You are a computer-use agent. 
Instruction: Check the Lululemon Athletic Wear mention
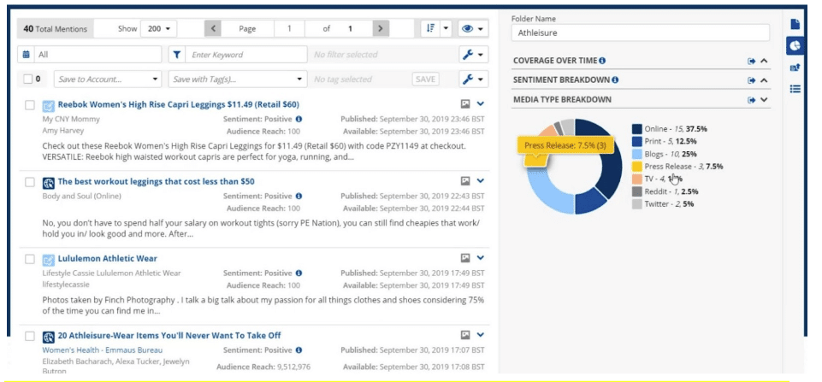coord(30,259)
